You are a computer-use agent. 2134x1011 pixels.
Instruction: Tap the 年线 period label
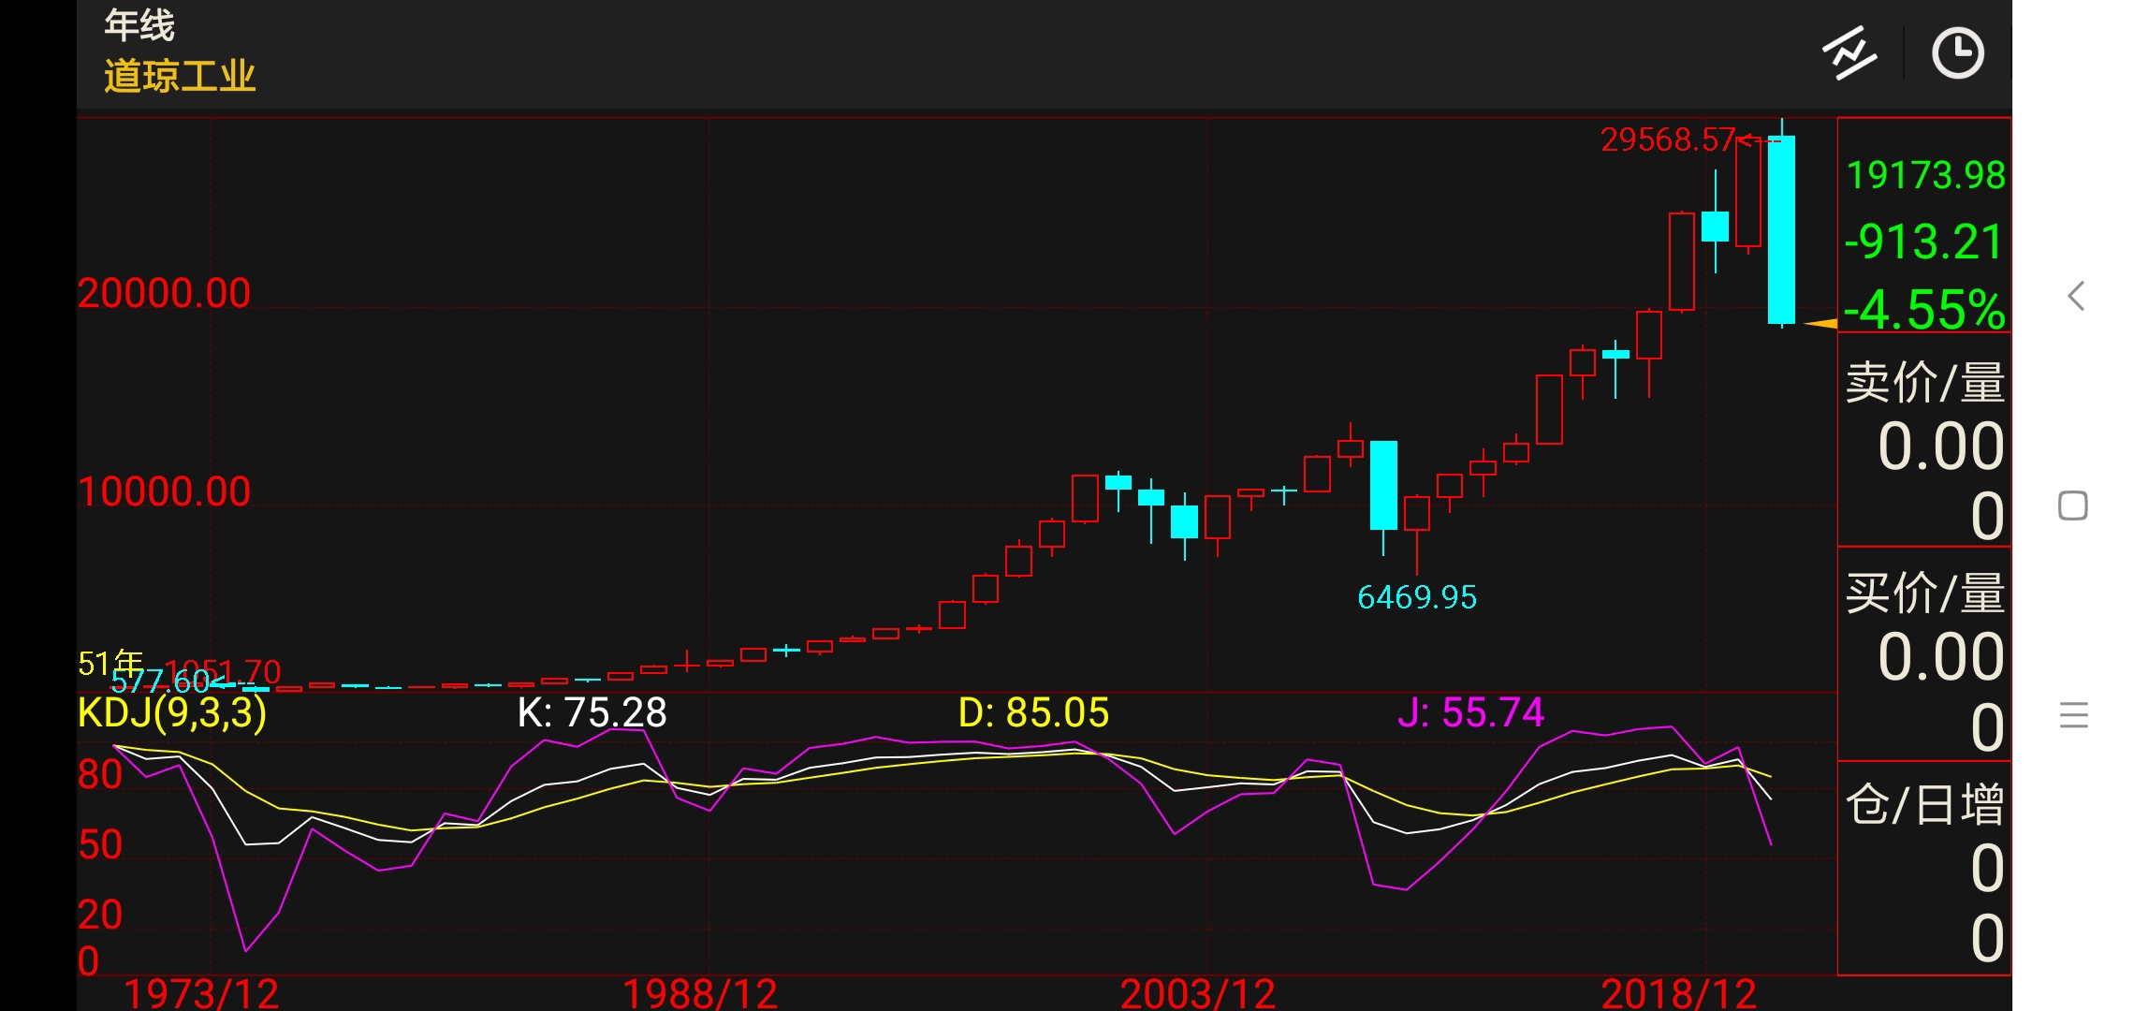click(x=139, y=25)
